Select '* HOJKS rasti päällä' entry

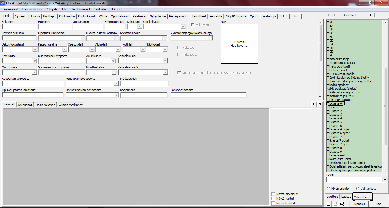tap(341, 74)
